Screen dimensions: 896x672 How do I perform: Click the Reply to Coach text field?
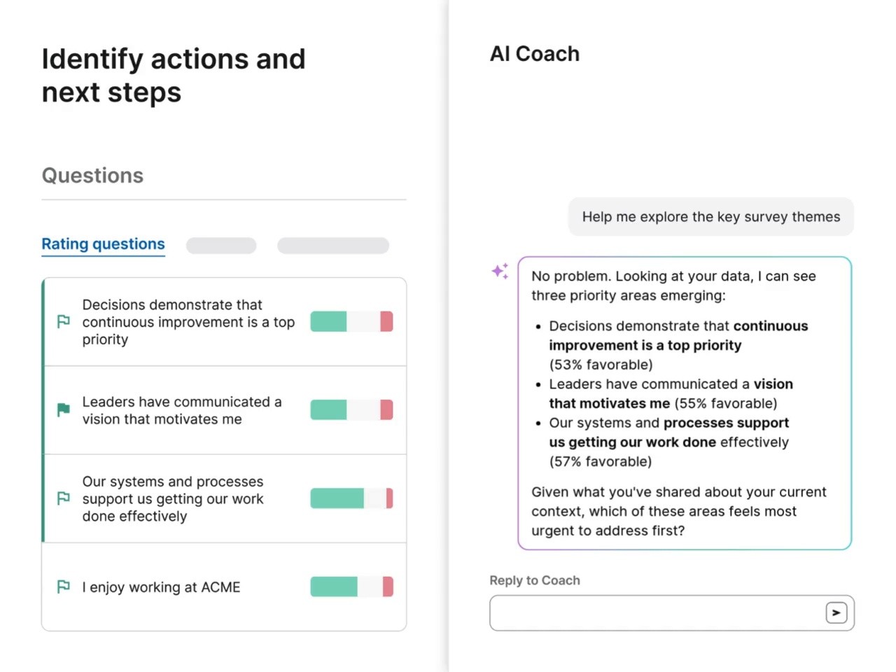pos(672,613)
